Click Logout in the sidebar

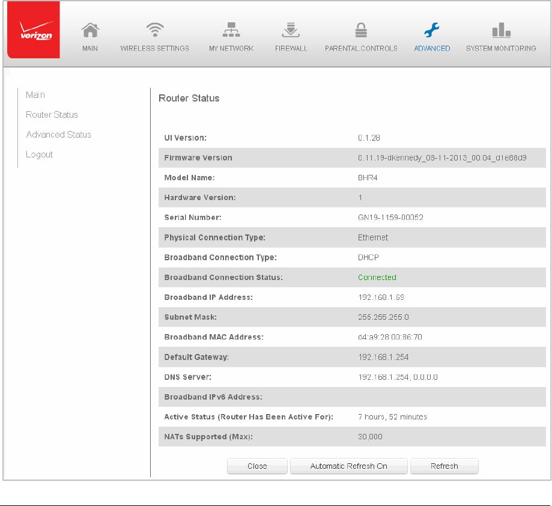[39, 154]
